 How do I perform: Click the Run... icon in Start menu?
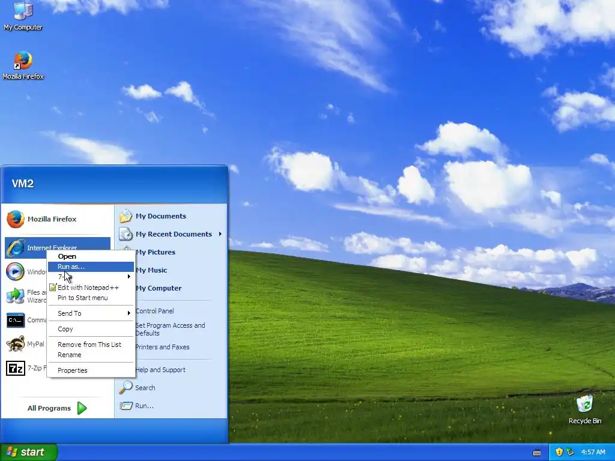(x=126, y=406)
